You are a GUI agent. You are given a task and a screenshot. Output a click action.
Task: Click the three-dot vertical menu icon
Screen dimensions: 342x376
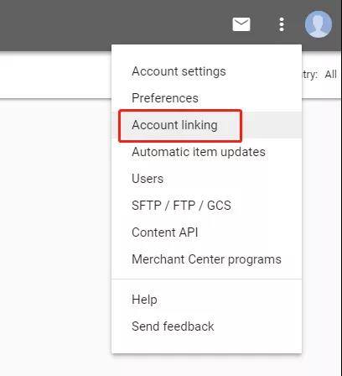282,24
